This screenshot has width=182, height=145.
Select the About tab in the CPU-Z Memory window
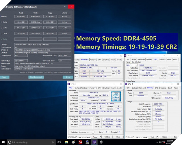[176, 88]
